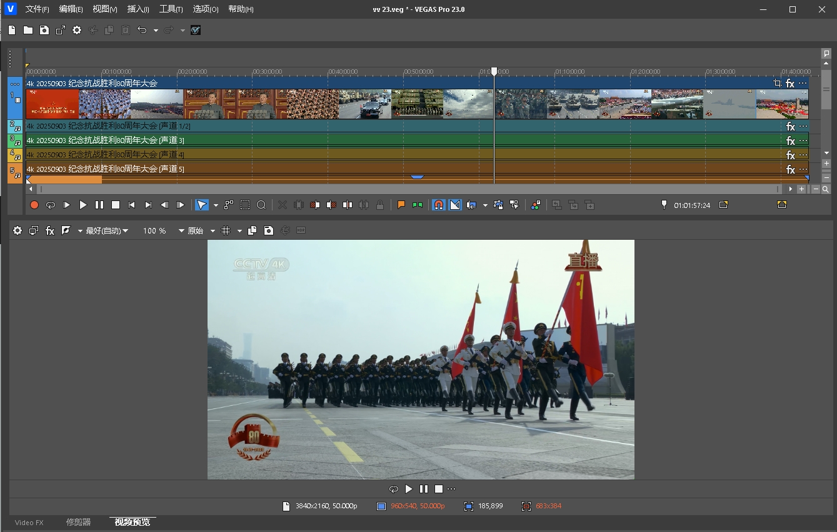
Task: Open event pan/crop on video event
Action: 777,83
